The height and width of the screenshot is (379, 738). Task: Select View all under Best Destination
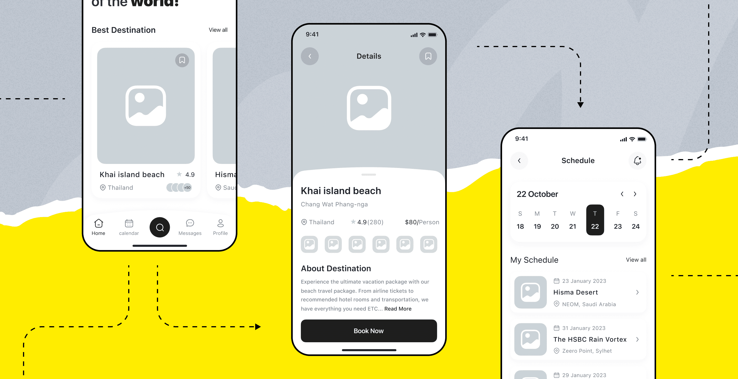pyautogui.click(x=218, y=30)
